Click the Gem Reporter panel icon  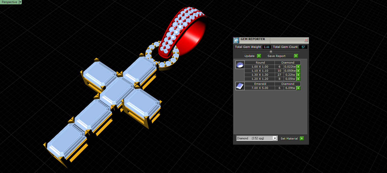click(236, 41)
